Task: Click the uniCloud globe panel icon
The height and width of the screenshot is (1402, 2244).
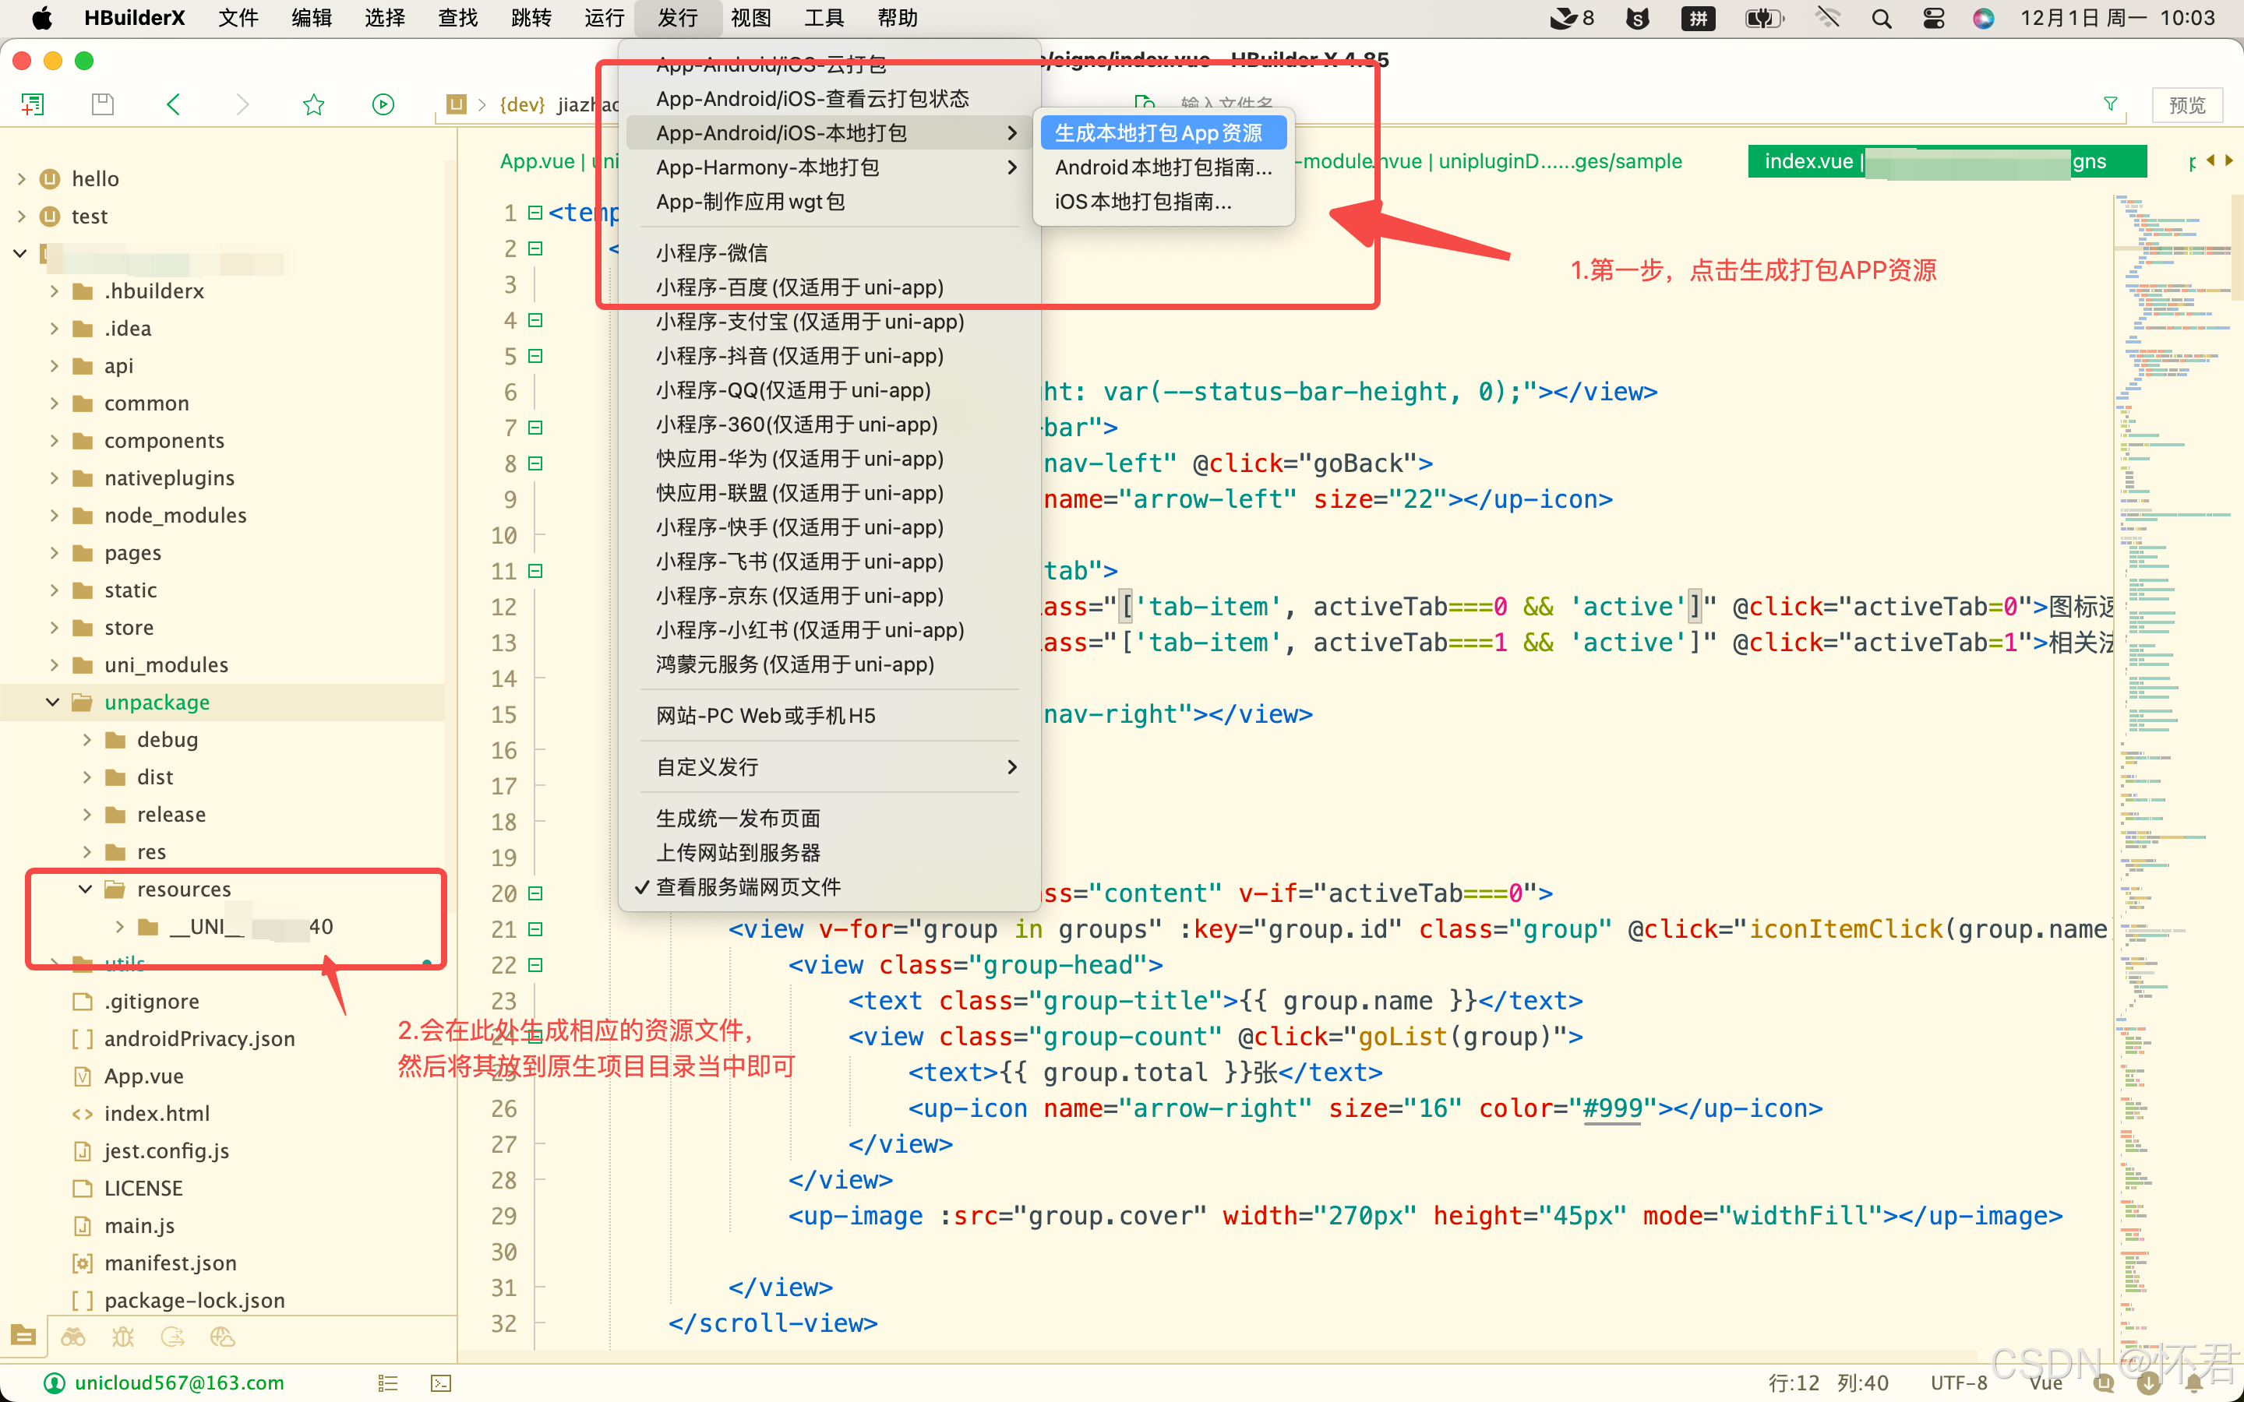Action: tap(223, 1336)
